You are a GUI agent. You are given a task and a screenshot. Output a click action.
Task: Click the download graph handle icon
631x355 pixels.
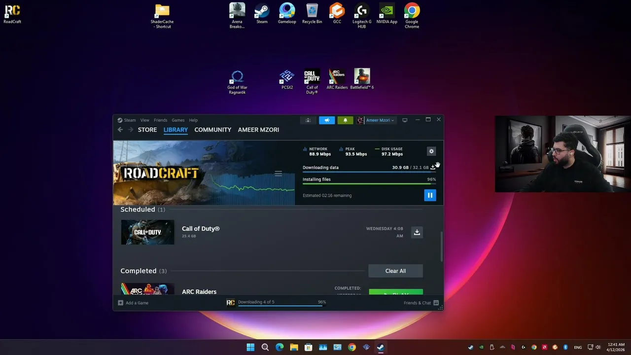point(278,174)
